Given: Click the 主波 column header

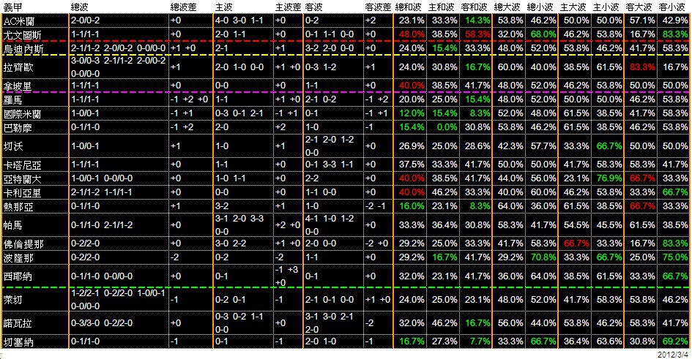Looking at the screenshot, I should tap(224, 7).
